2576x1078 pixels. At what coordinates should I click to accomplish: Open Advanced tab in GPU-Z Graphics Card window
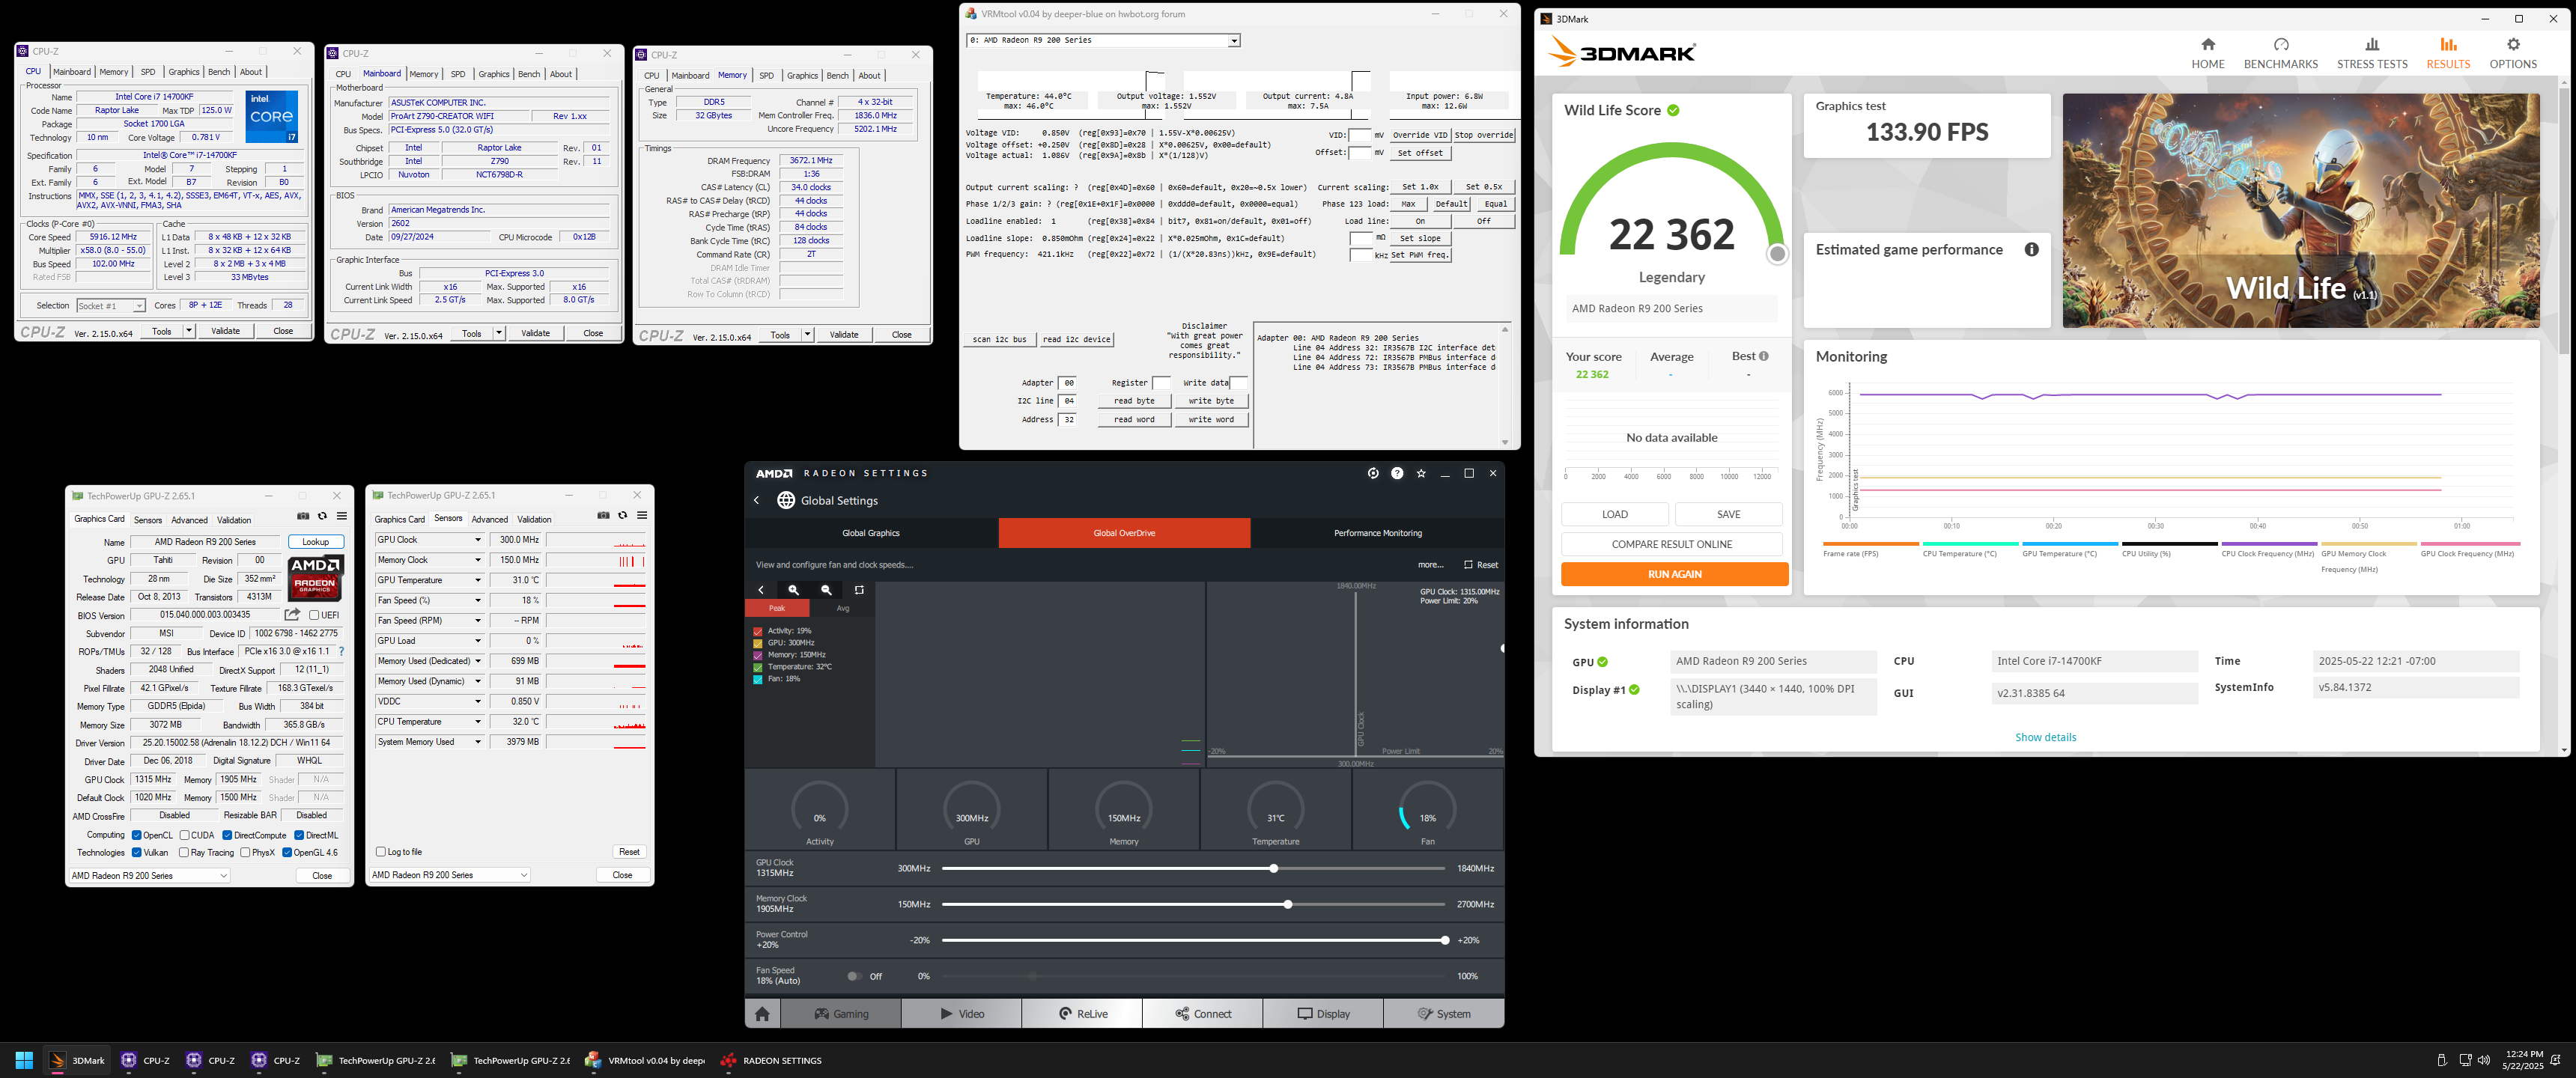pos(189,520)
